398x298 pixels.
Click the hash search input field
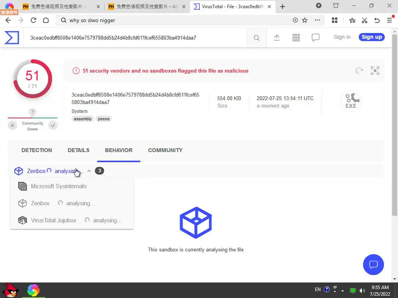click(x=135, y=38)
